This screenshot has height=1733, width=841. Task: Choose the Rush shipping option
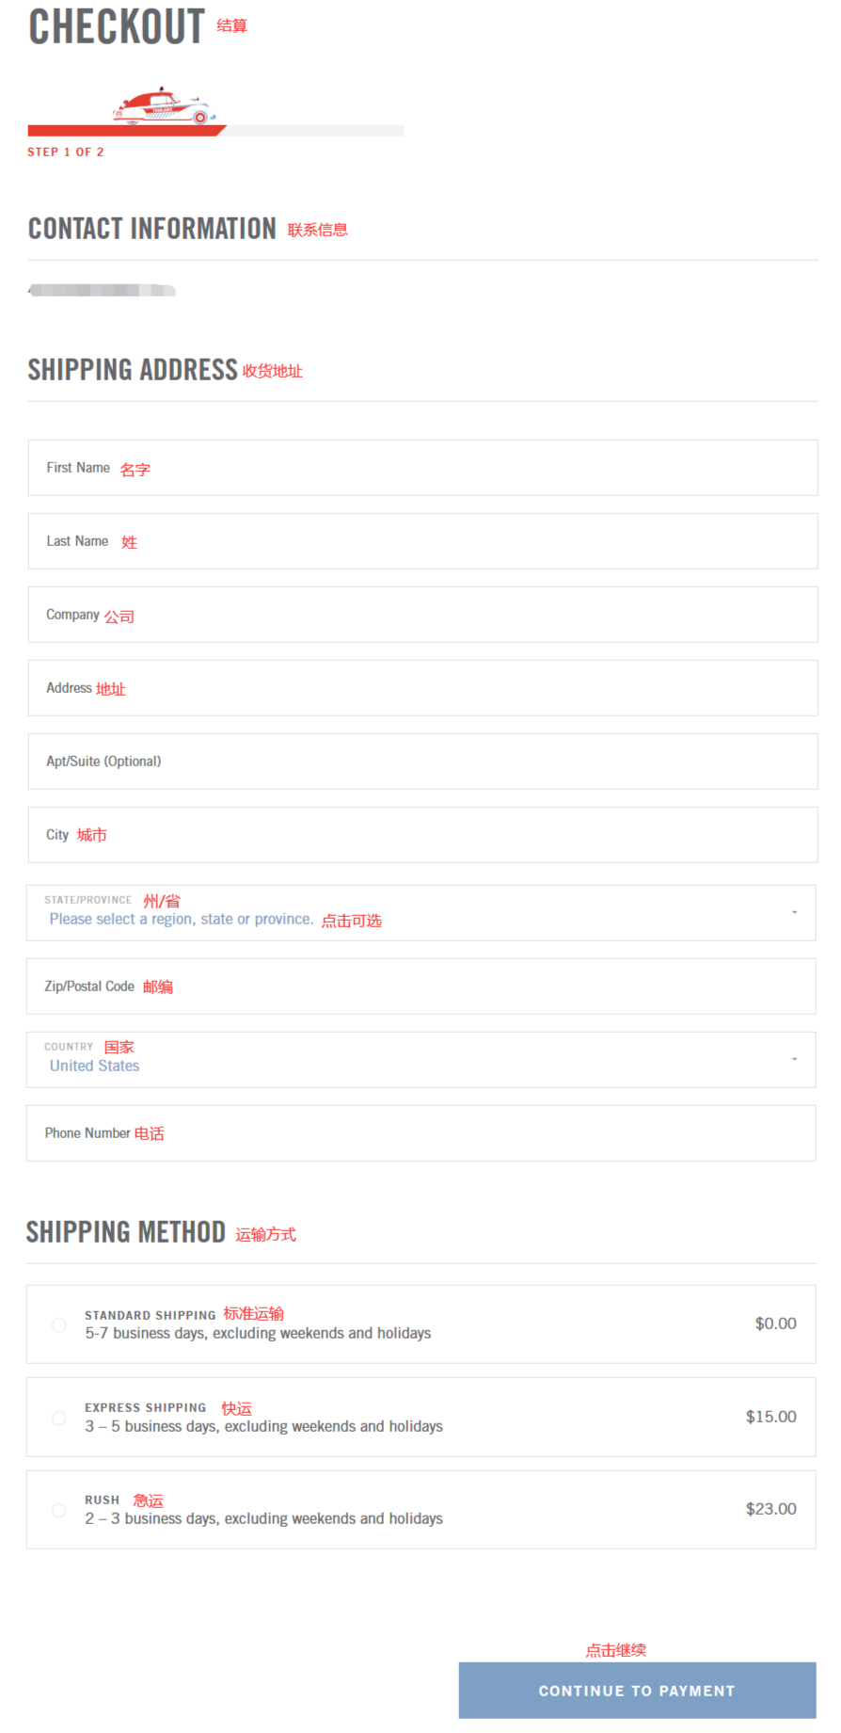[59, 1510]
